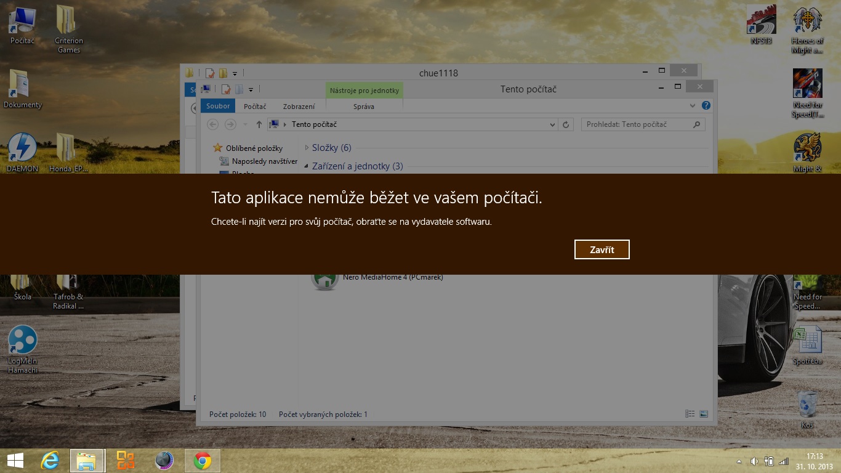Switch to the Zobrazení ribbon tab

(299, 107)
